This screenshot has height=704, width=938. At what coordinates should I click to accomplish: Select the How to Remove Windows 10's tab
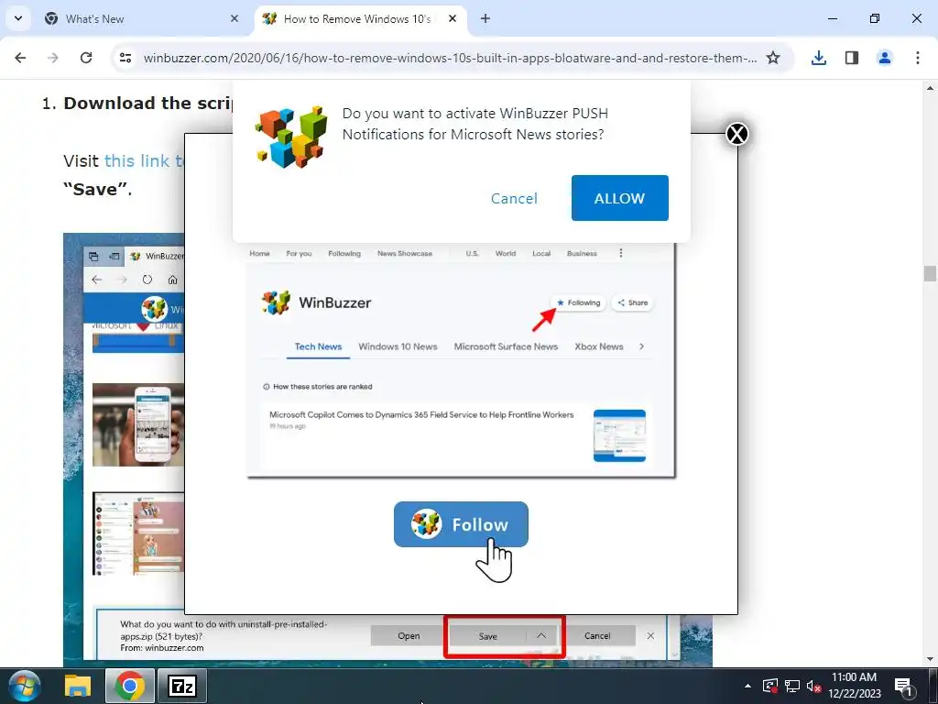pos(359,18)
